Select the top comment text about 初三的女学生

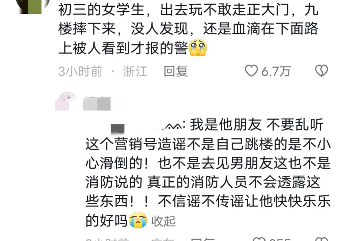(188, 29)
